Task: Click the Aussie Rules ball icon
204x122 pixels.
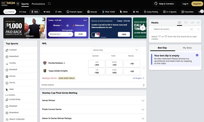Action: click(7, 100)
